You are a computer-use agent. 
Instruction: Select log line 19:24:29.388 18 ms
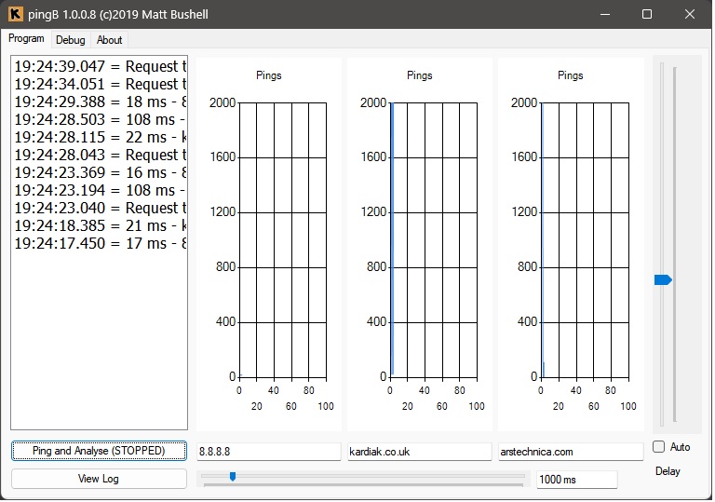100,102
